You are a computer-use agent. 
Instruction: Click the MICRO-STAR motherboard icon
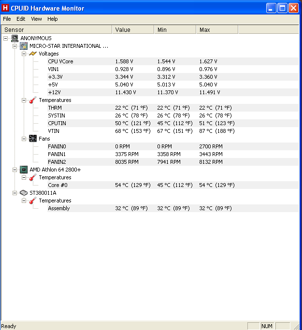[x=24, y=46]
